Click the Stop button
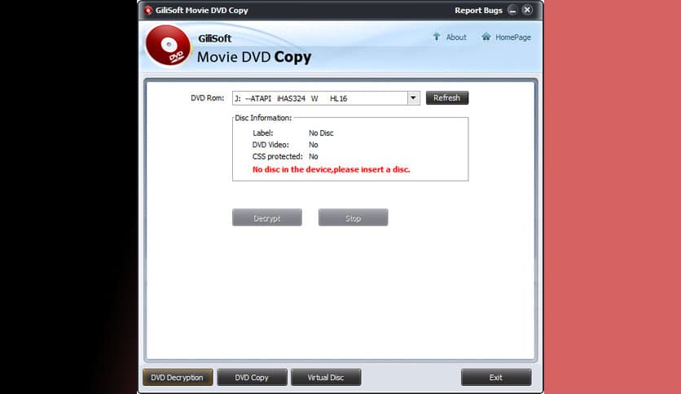681x394 pixels. click(353, 218)
